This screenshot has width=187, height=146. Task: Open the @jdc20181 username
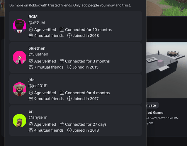pos(38,86)
